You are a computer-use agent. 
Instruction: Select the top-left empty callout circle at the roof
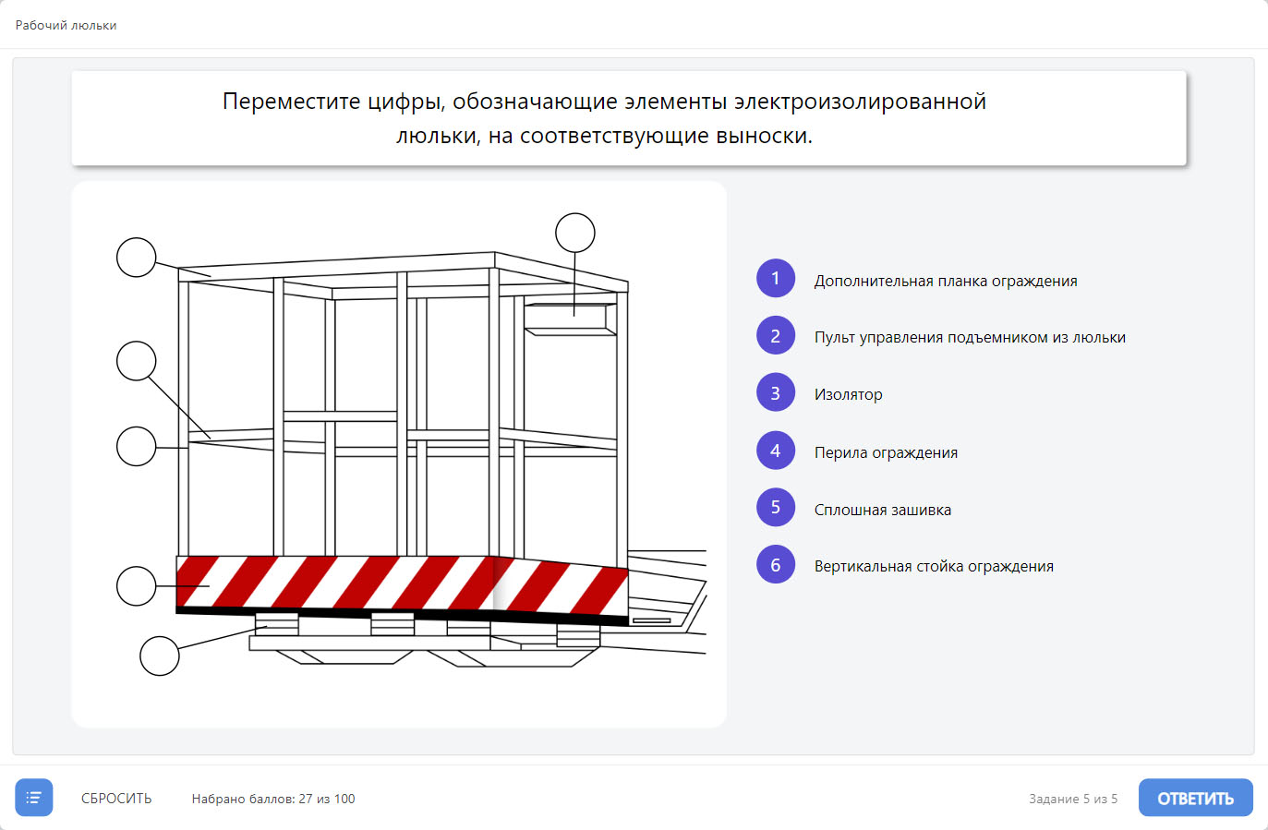(x=137, y=258)
